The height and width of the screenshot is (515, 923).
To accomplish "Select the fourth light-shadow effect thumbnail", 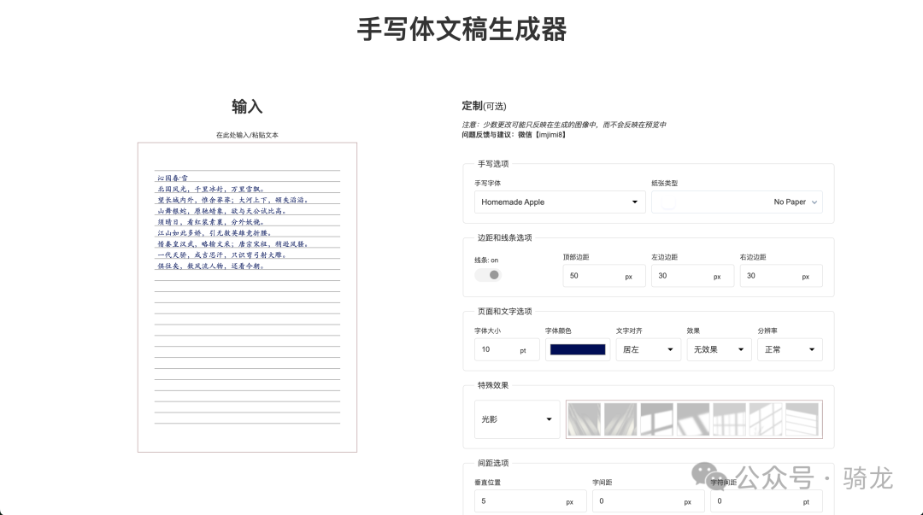I will [693, 419].
